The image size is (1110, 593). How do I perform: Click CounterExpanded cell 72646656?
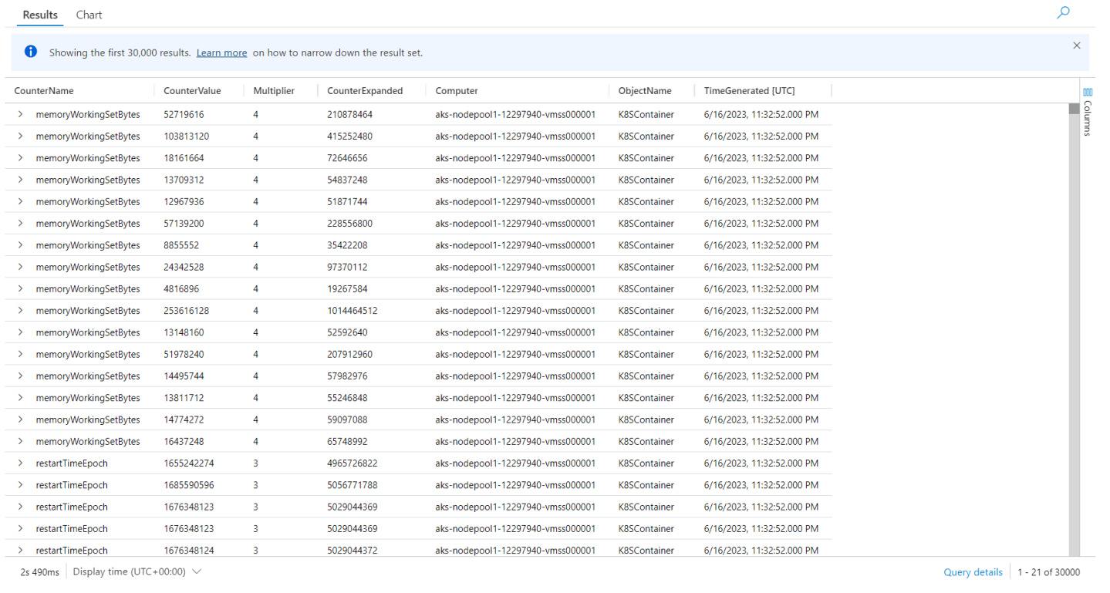[347, 158]
